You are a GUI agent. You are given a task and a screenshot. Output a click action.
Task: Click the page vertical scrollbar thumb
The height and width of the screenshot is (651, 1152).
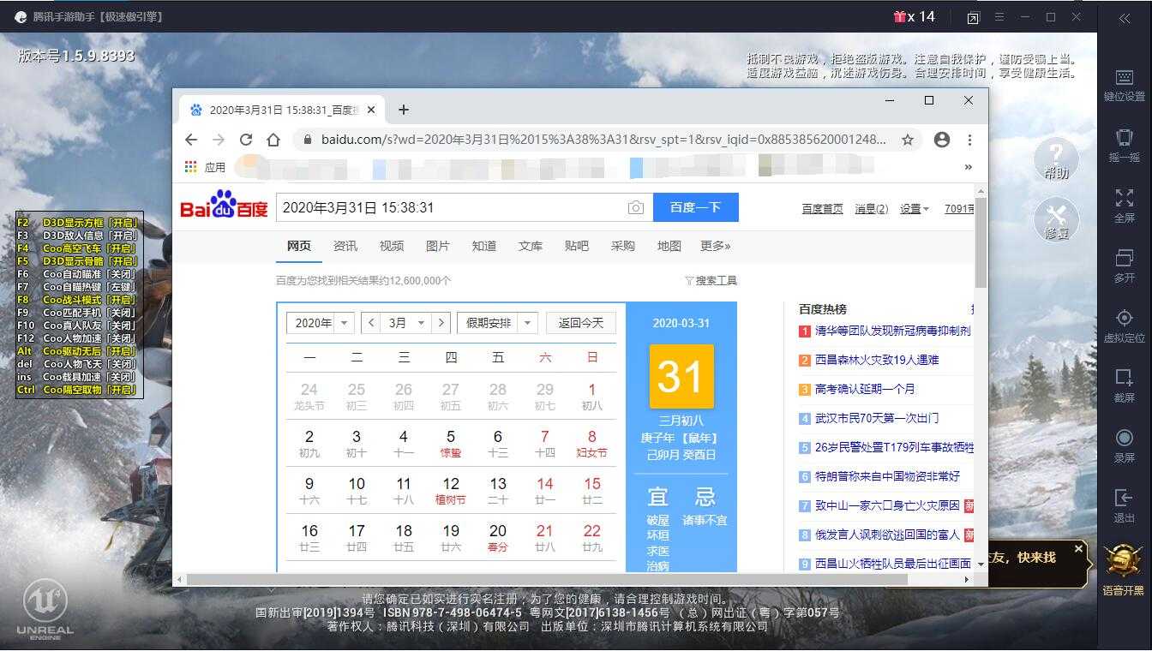point(981,242)
